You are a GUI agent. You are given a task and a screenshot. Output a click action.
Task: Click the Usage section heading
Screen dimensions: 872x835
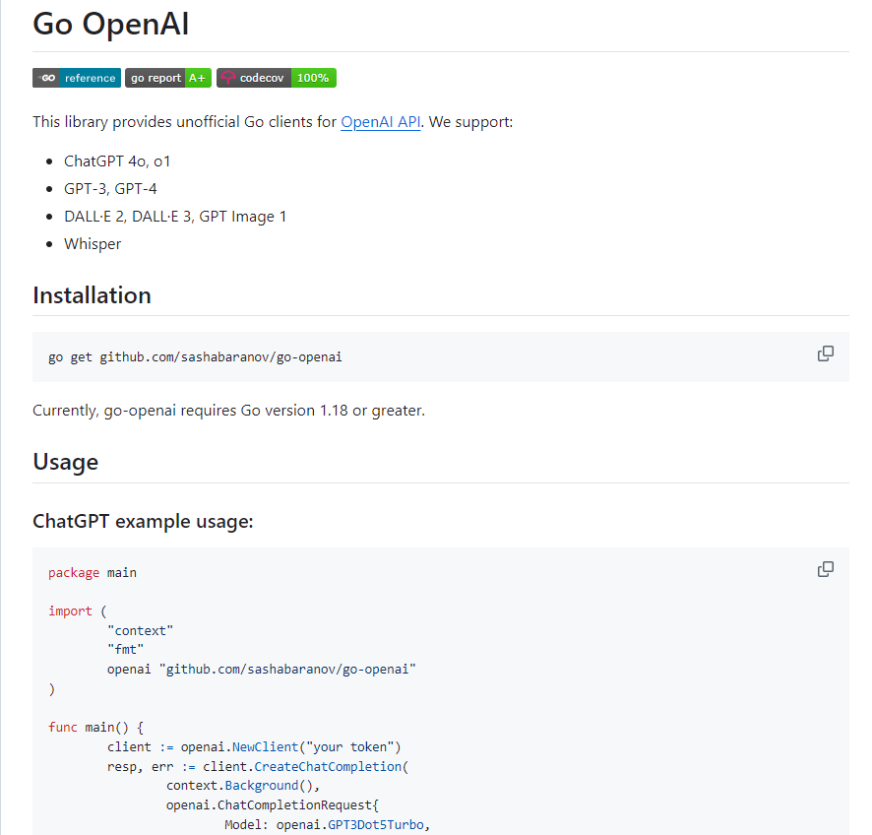click(x=65, y=462)
